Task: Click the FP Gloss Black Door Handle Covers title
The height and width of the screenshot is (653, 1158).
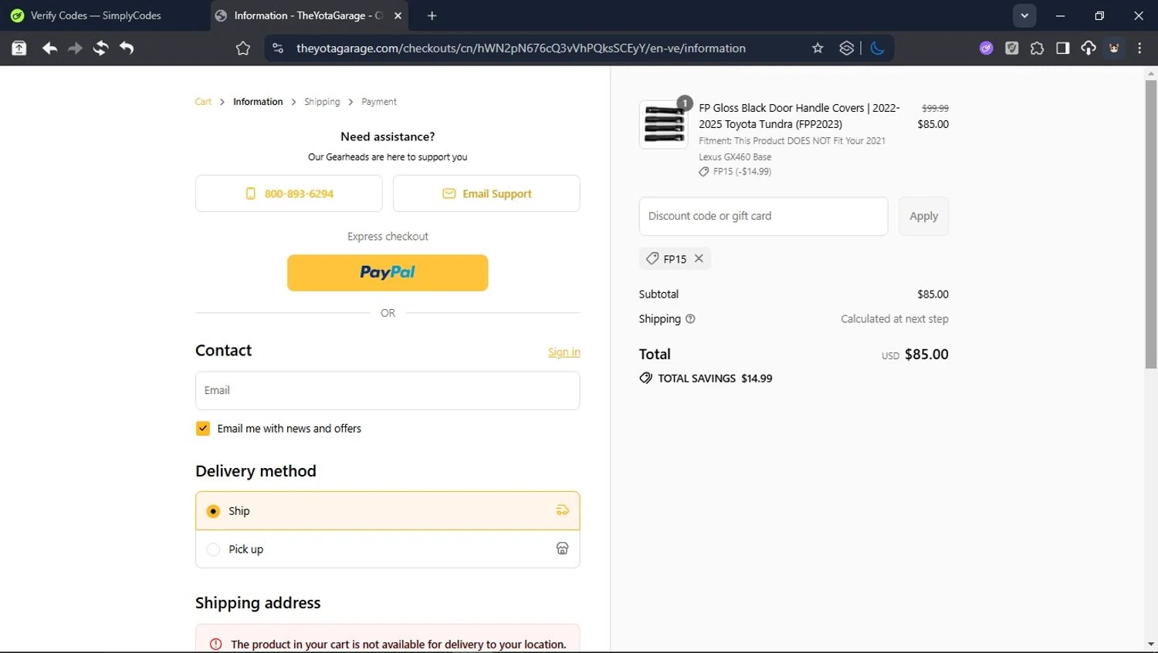Action: pyautogui.click(x=799, y=116)
